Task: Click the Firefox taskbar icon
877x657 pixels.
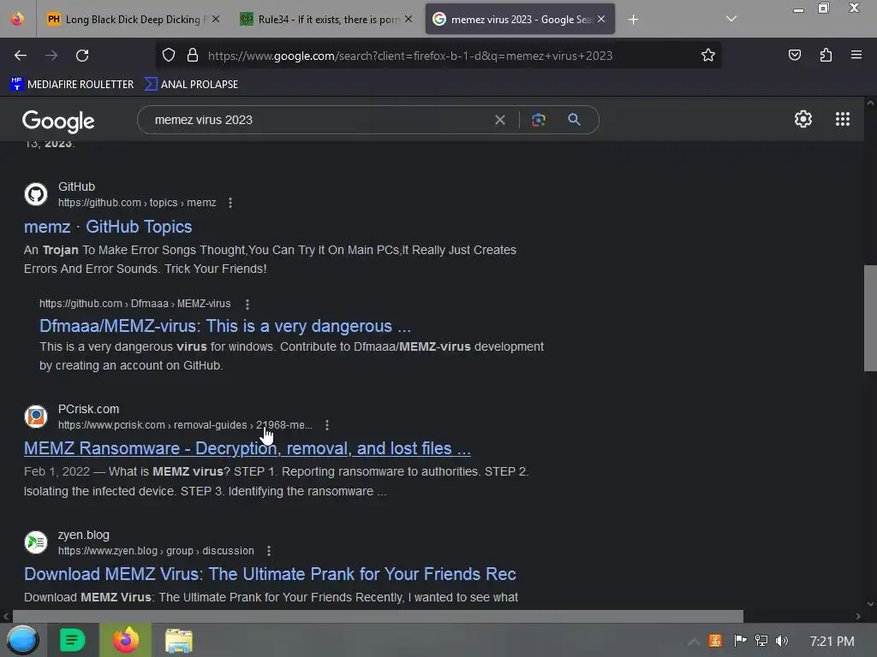Action: [126, 640]
